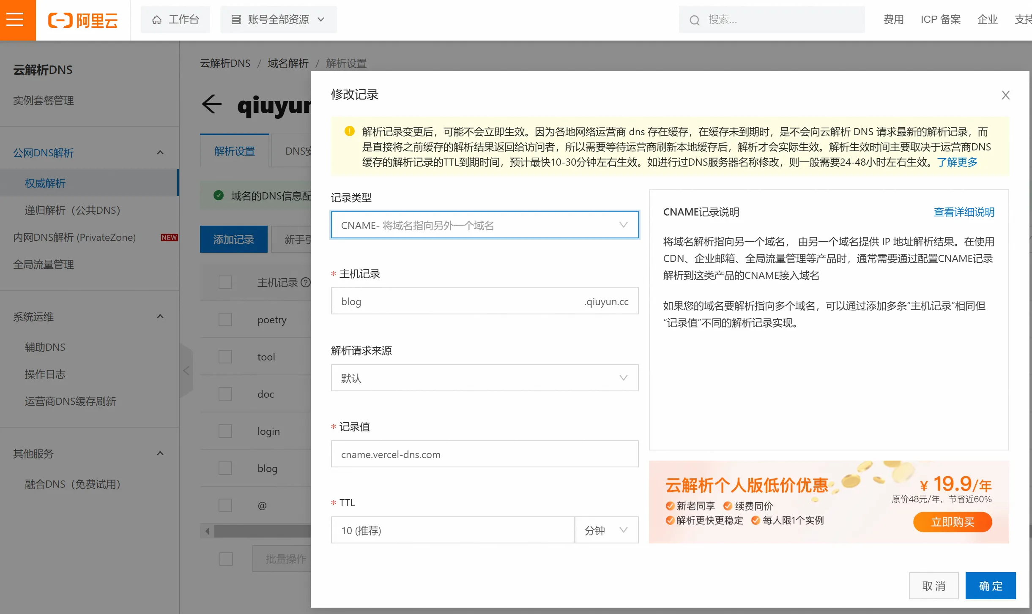Click the 主机记录 blog input field
This screenshot has height=614, width=1032.
coord(485,301)
